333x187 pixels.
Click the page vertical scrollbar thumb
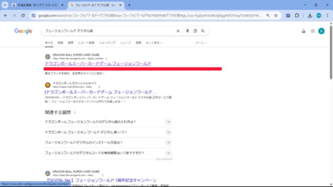[x=331, y=52]
